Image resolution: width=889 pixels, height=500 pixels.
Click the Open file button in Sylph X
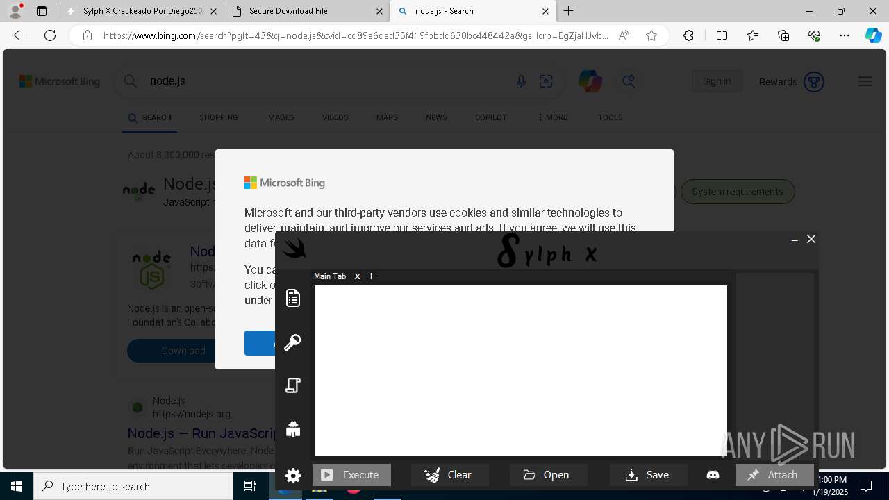pyautogui.click(x=549, y=475)
